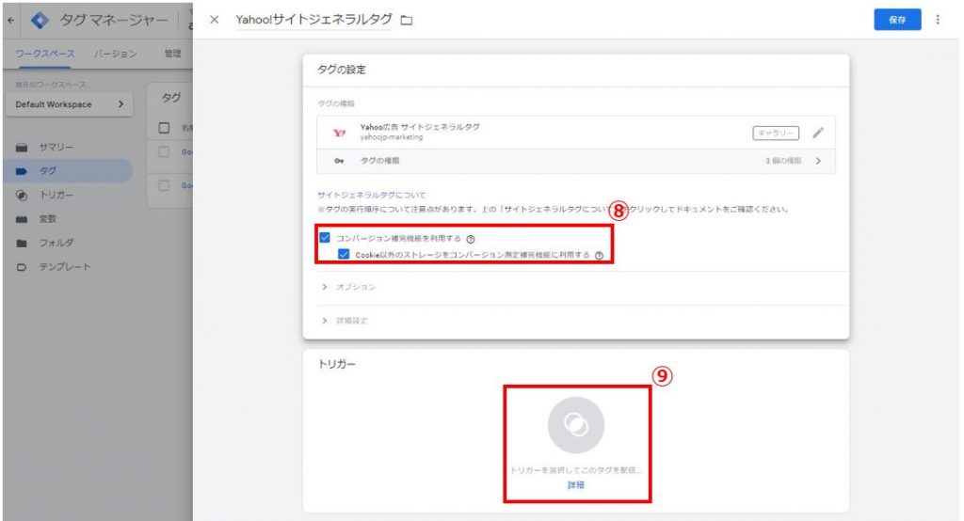964x521 pixels.
Task: Switch to ワークスペース tab
Action: tap(45, 54)
